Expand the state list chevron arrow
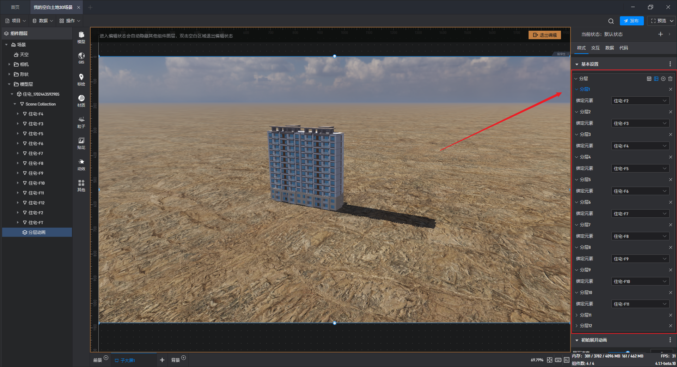This screenshot has width=677, height=367. point(670,34)
